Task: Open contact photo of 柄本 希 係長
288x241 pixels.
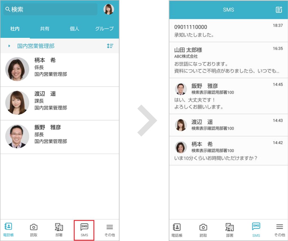Action: tap(17, 69)
